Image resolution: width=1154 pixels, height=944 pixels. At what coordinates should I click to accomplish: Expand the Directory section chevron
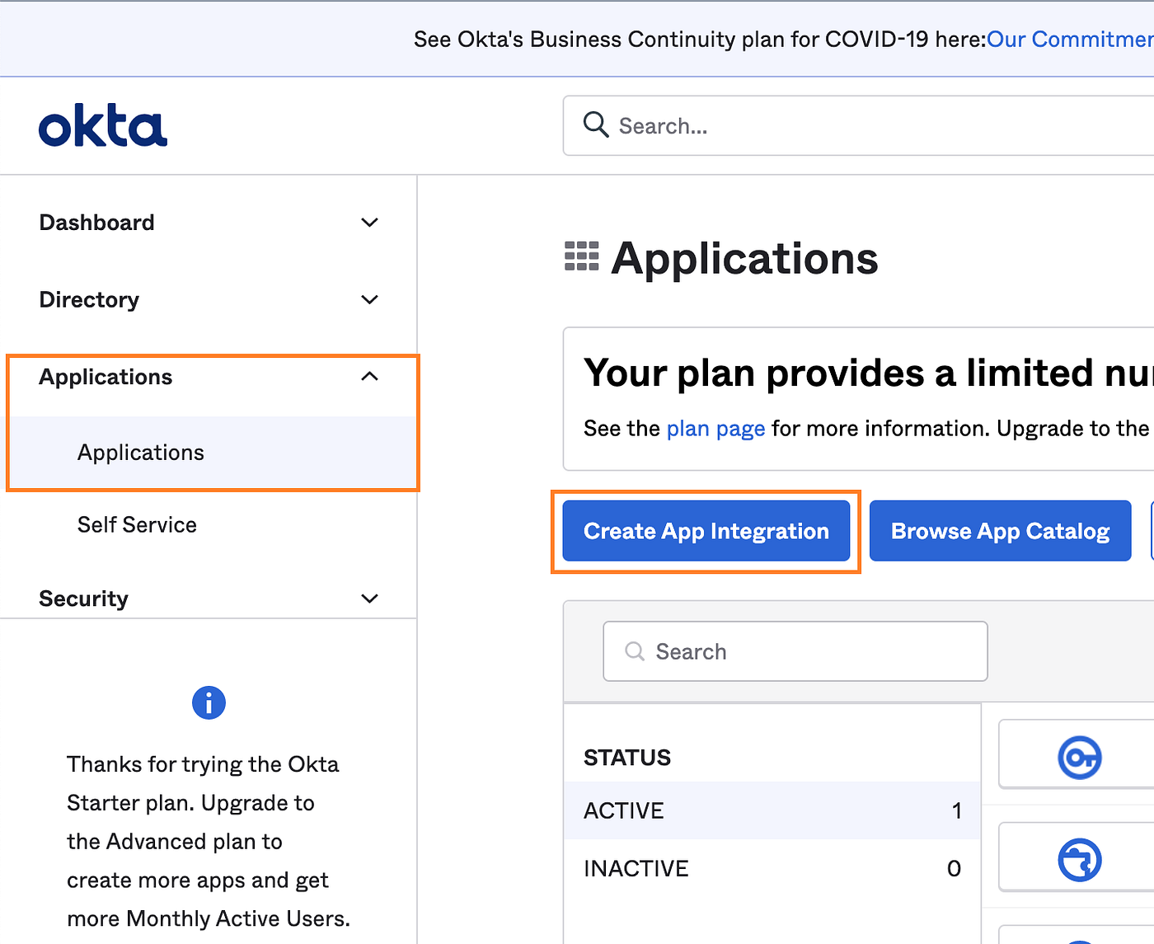370,299
